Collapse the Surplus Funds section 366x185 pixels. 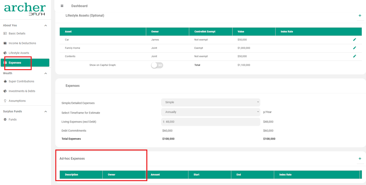(x=45, y=112)
